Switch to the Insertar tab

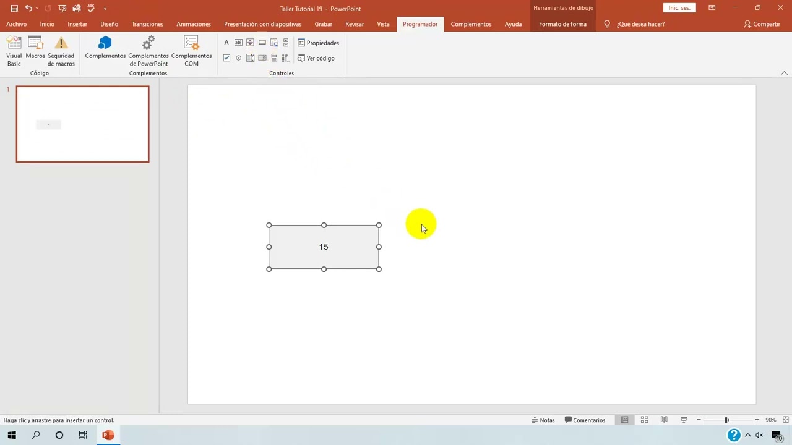(x=77, y=24)
